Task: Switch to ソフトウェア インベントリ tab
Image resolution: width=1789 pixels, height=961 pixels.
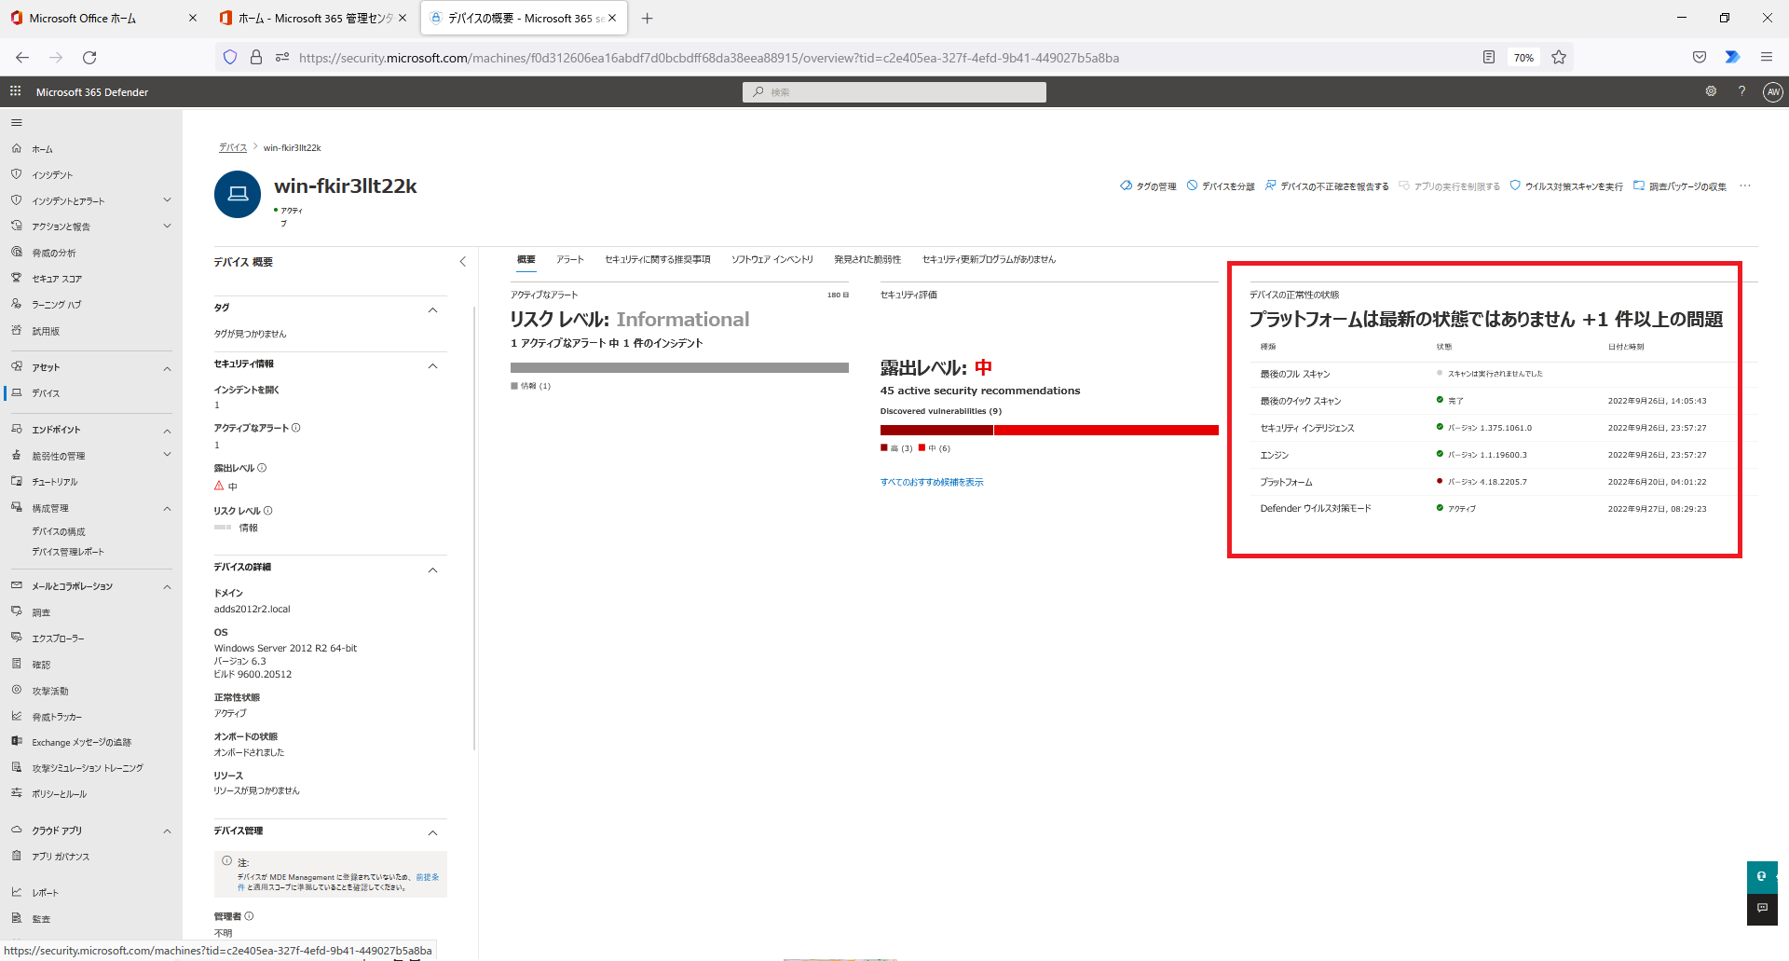Action: [772, 260]
